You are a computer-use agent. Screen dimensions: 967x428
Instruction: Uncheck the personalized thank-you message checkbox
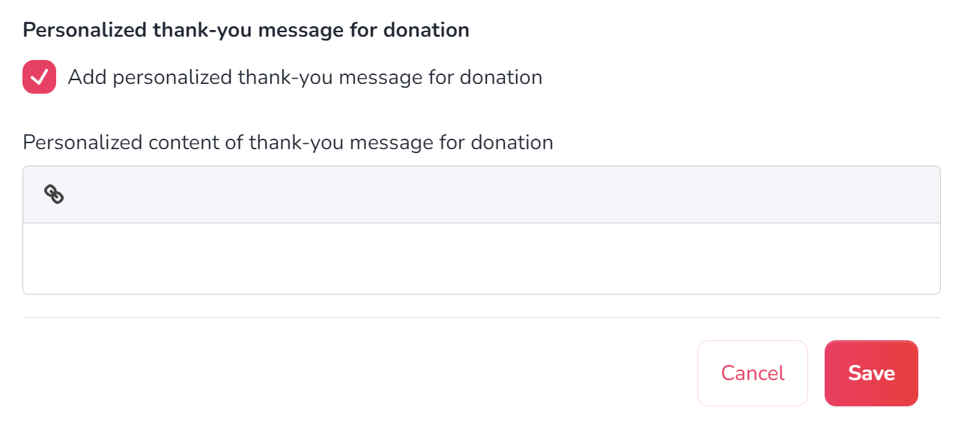click(x=40, y=77)
